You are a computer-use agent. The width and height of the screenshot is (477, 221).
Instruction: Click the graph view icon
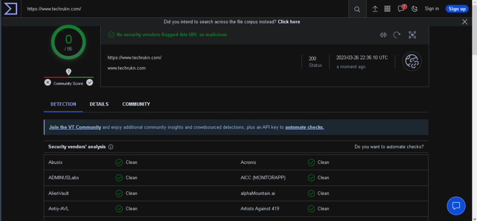(412, 35)
